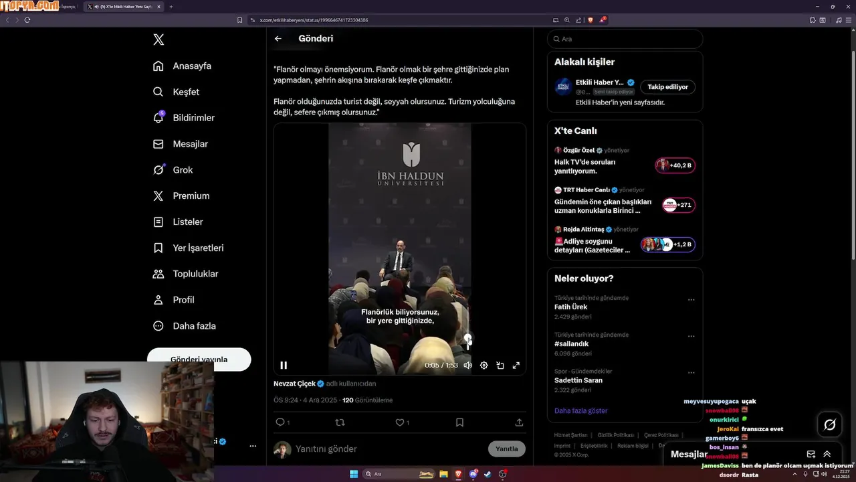Open the Etkili Haber related account
Image resolution: width=856 pixels, height=482 pixels.
(x=600, y=82)
